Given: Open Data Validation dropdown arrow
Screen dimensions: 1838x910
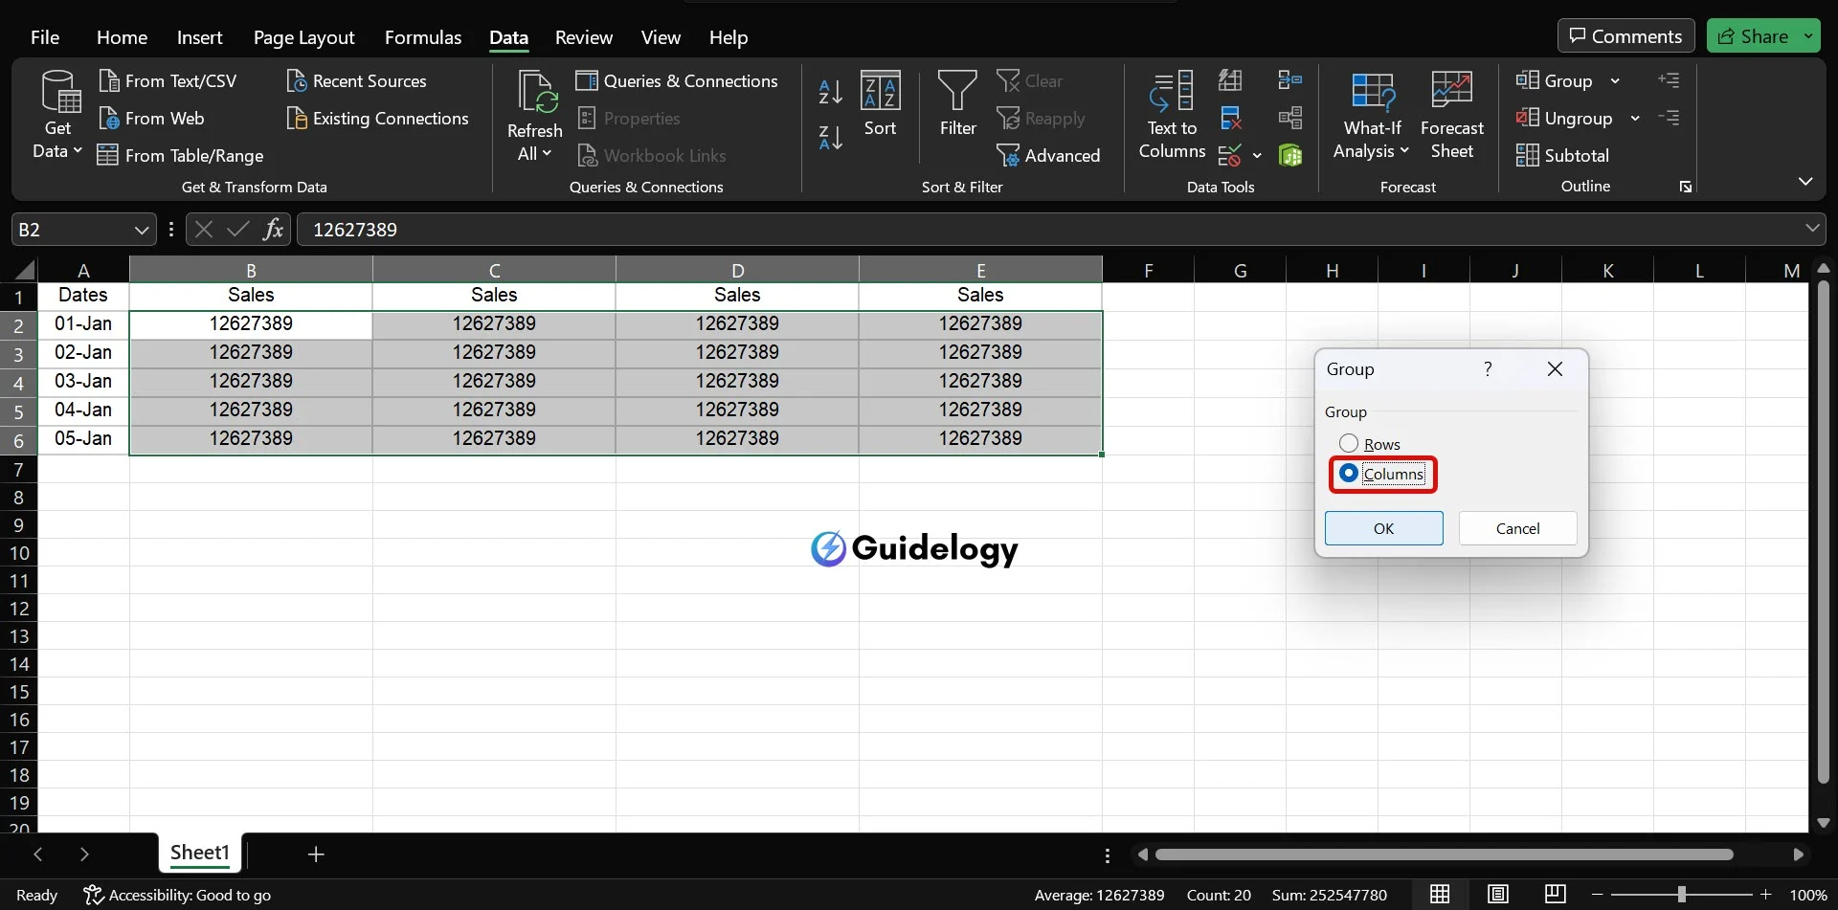Looking at the screenshot, I should pyautogui.click(x=1257, y=155).
